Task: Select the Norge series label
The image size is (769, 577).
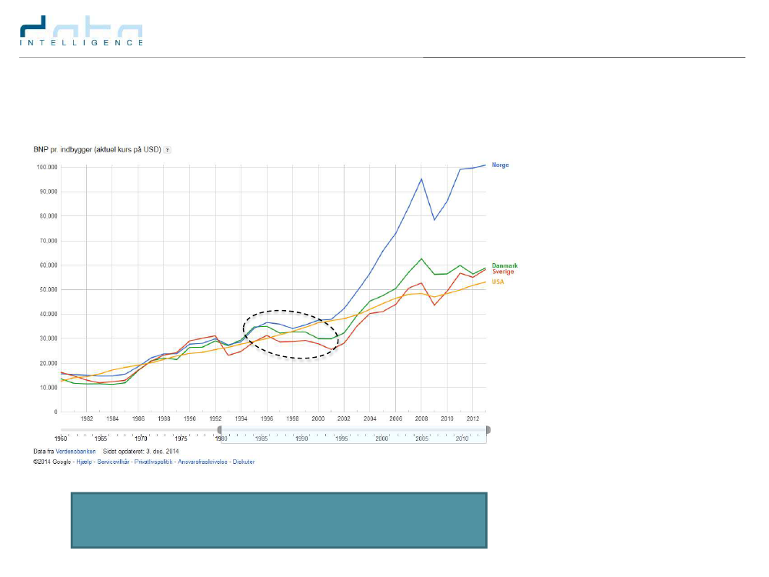Action: click(500, 165)
